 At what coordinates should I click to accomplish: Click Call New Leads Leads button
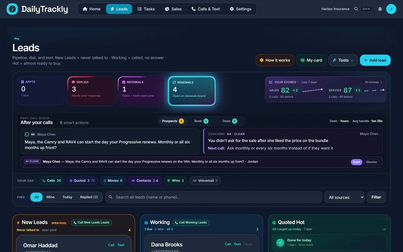pyautogui.click(x=91, y=222)
